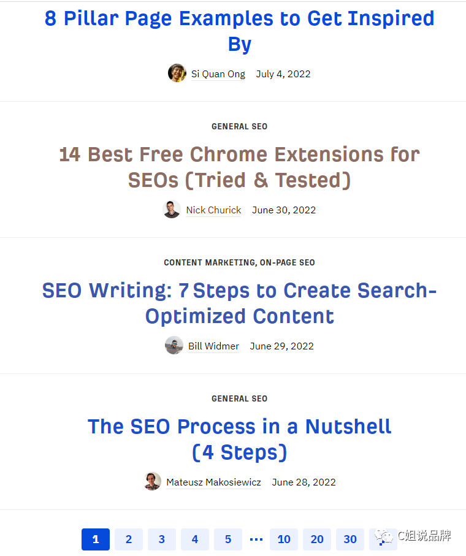Navigate to pagination page 5
The width and height of the screenshot is (466, 556).
coord(228,539)
